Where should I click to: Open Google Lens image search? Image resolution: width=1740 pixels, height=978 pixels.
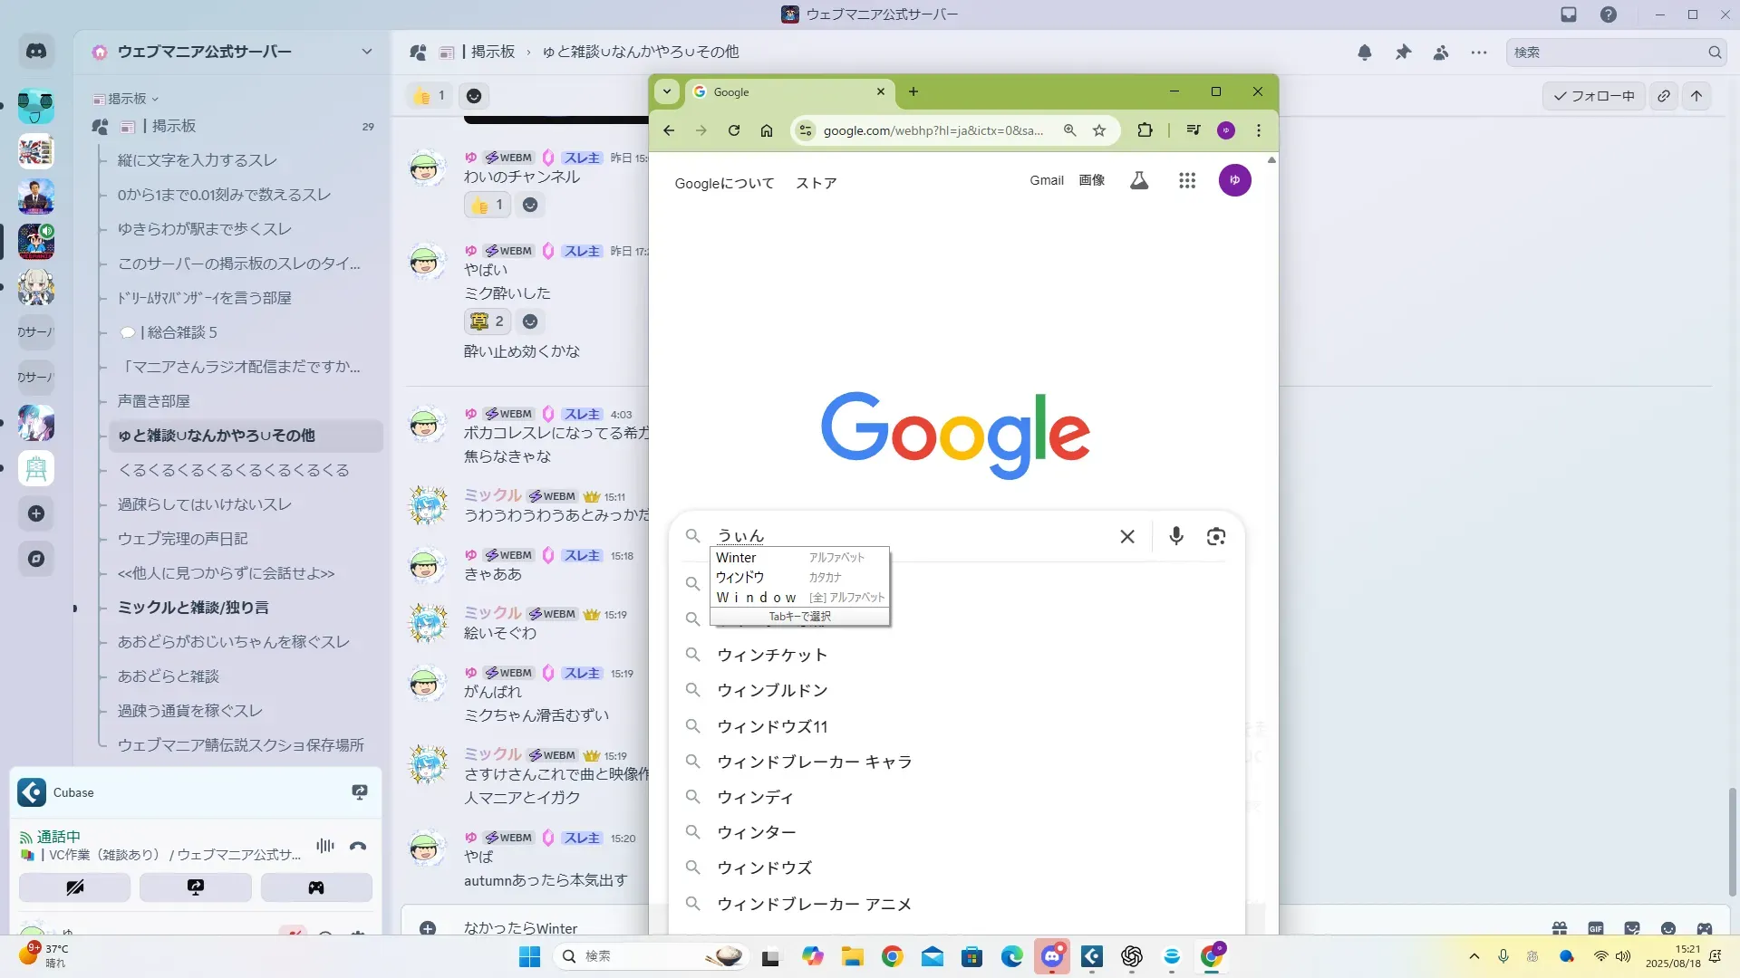pyautogui.click(x=1215, y=536)
